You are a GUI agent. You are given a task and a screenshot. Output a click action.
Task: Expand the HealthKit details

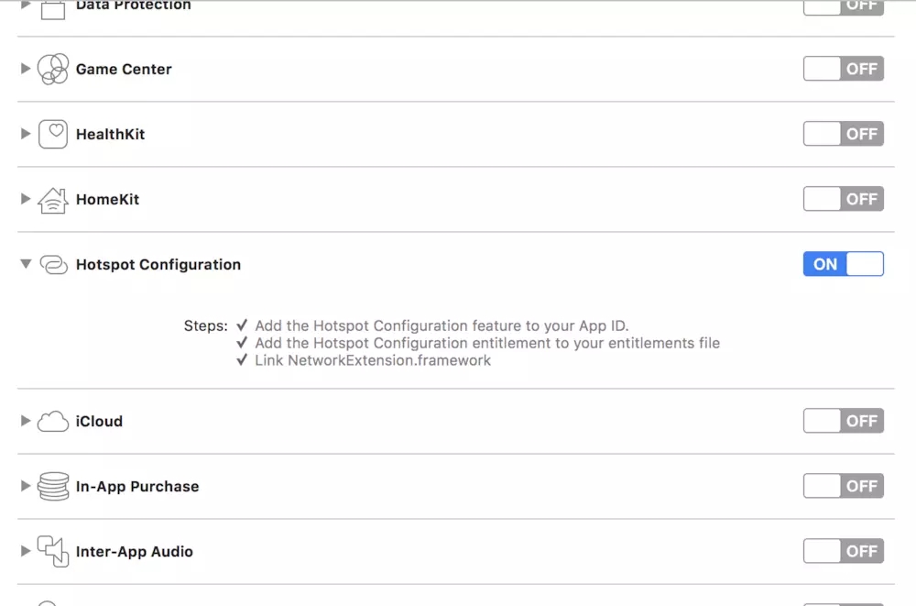pyautogui.click(x=26, y=134)
